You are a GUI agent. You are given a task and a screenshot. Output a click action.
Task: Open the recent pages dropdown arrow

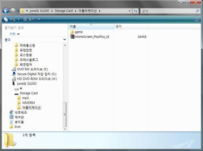[18, 11]
